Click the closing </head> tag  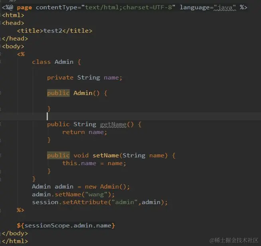(x=15, y=39)
